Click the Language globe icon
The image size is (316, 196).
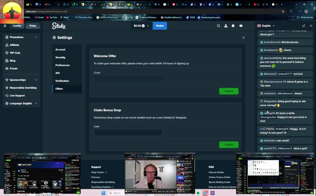(x=7, y=103)
